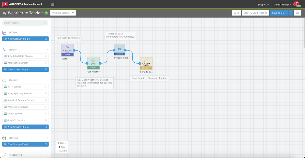Select Autodesk Tandem Service plugin row
This screenshot has height=158, width=305.
(x=25, y=100)
